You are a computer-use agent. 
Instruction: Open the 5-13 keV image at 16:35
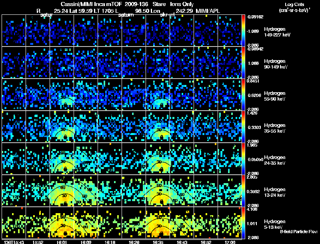click(x=158, y=223)
